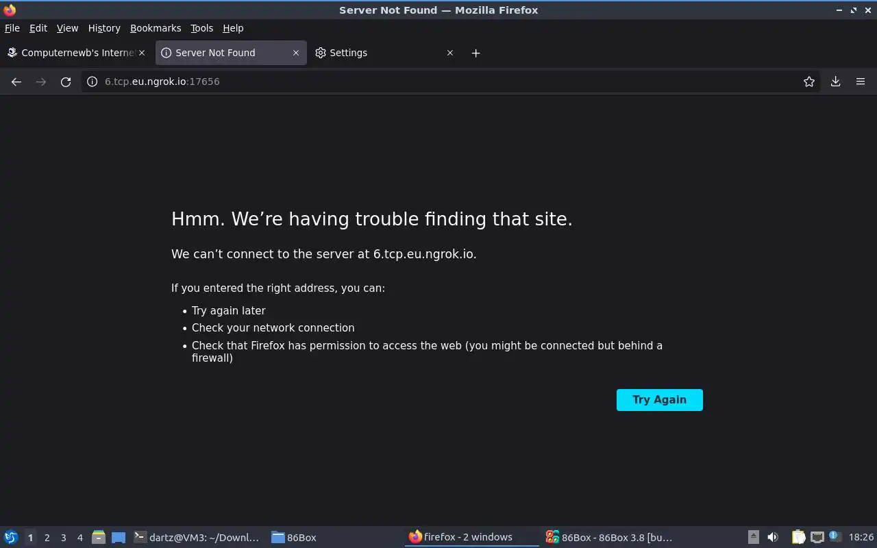Click the heading "Hmm. We're having trouble finding that site."
Viewport: 877px width, 548px height.
[372, 219]
